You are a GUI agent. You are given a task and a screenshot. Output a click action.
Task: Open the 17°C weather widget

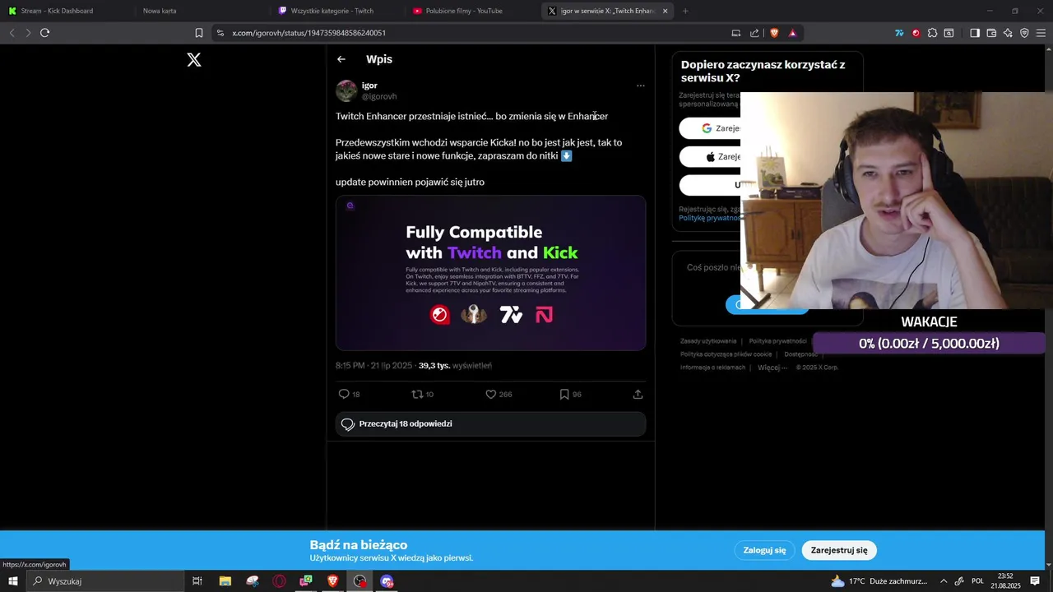tap(879, 581)
